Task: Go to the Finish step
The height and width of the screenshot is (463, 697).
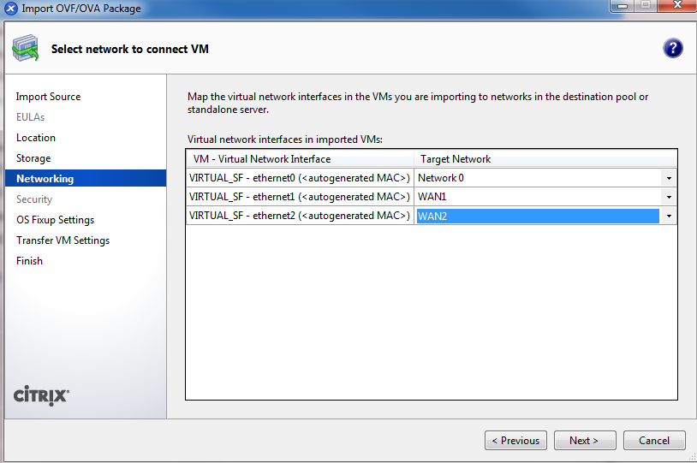Action: coord(29,261)
